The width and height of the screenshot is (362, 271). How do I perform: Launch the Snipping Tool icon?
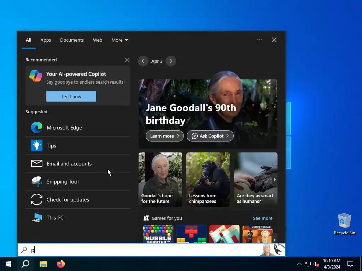click(x=37, y=181)
